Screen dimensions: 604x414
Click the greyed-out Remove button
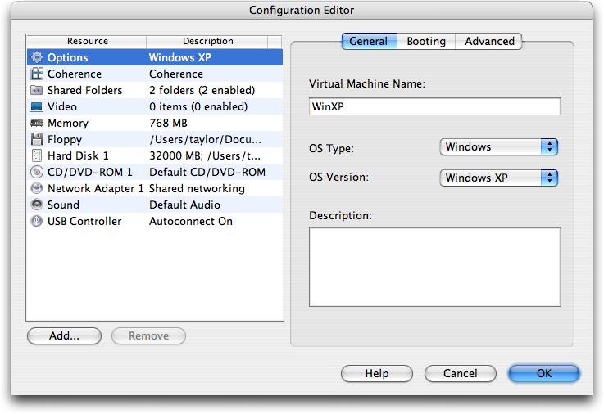(148, 336)
